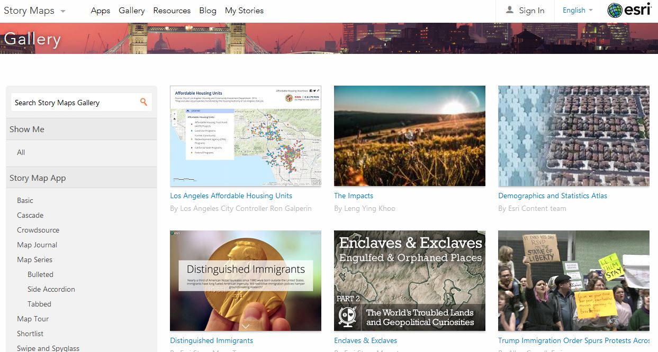Click the orange search magnifier icon
The height and width of the screenshot is (352, 658).
[x=143, y=102]
